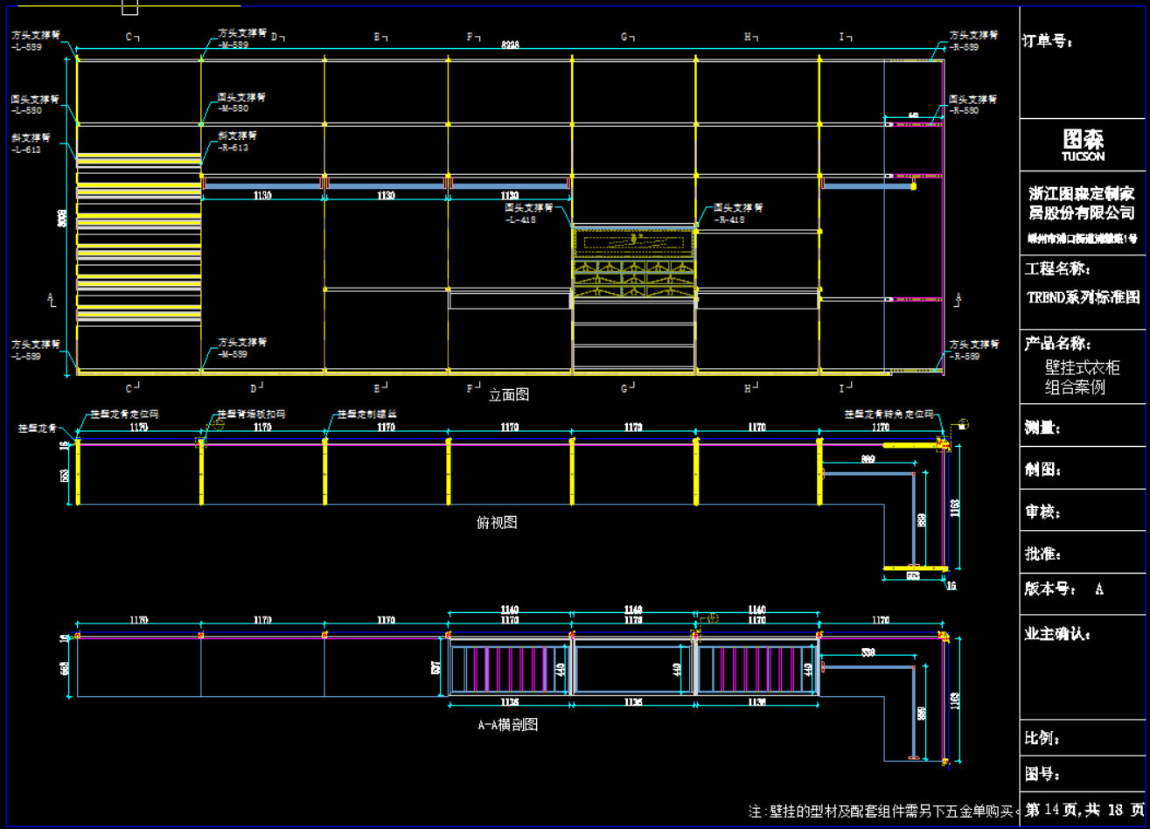Click the small white box at top edge

pyautogui.click(x=129, y=8)
